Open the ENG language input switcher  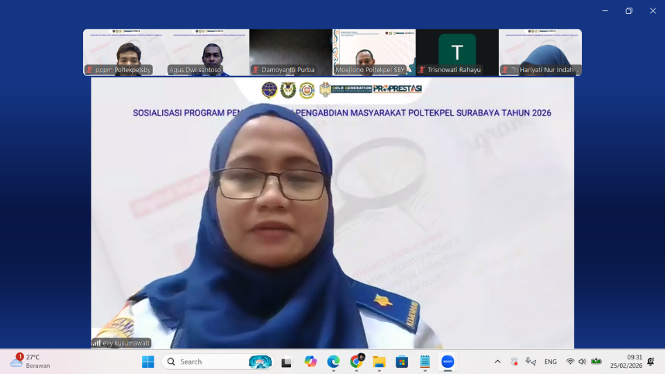[x=551, y=362]
